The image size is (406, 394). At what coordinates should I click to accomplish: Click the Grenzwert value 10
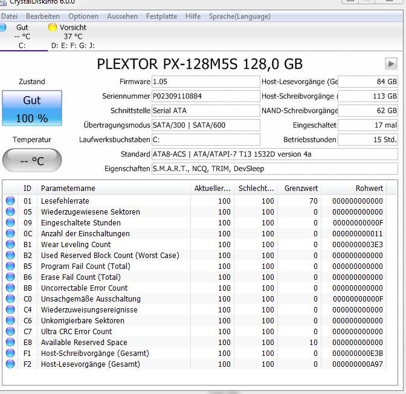[x=314, y=343]
